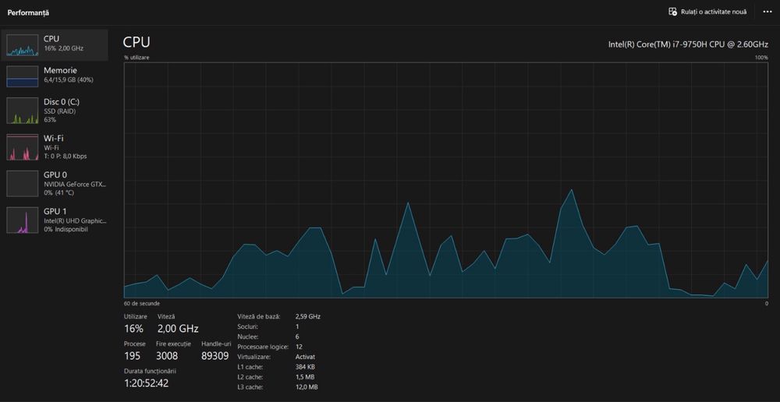Select GPU 1 Intel UHD Graphics entry
Screen dimensions: 780x402
point(55,220)
